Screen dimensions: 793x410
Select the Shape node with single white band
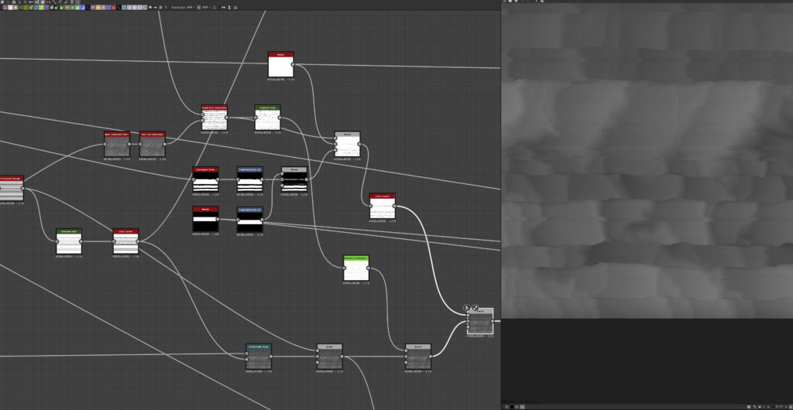click(x=205, y=219)
